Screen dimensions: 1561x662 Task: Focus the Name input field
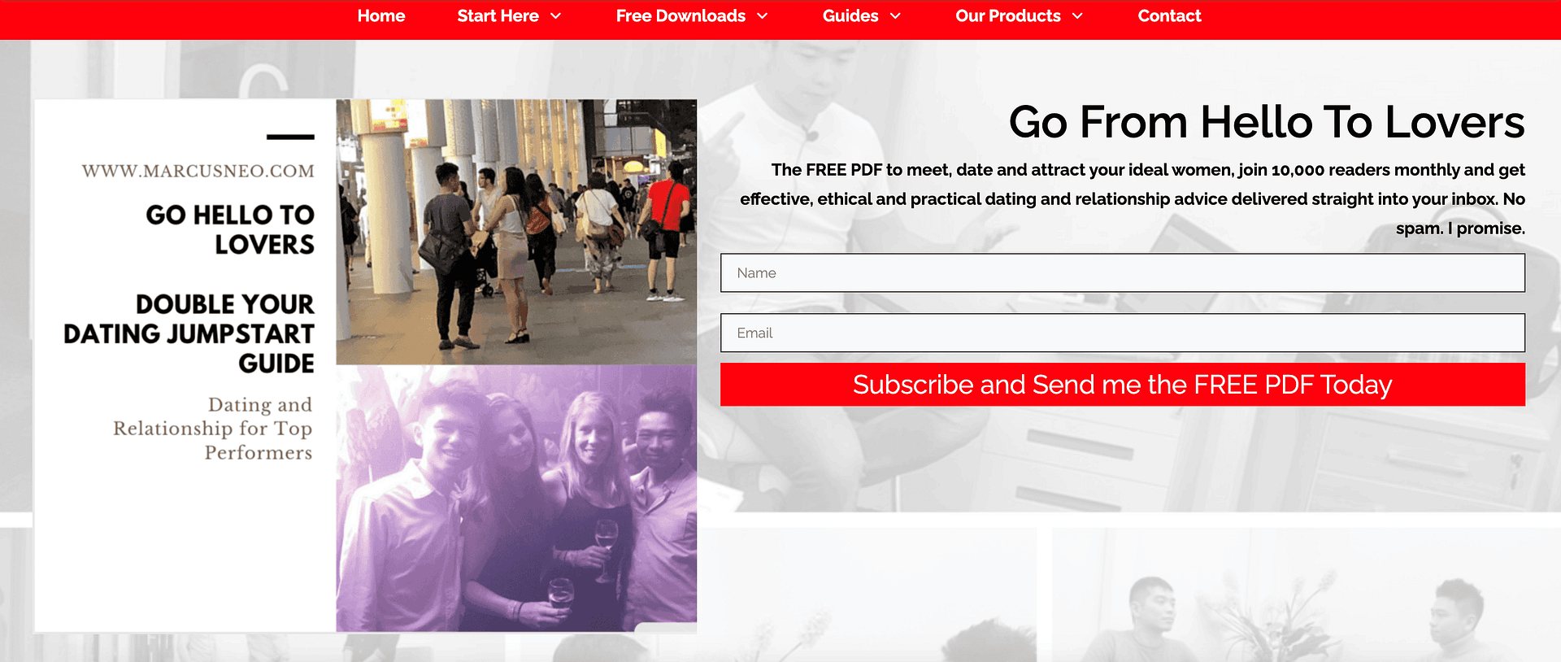(x=1122, y=273)
